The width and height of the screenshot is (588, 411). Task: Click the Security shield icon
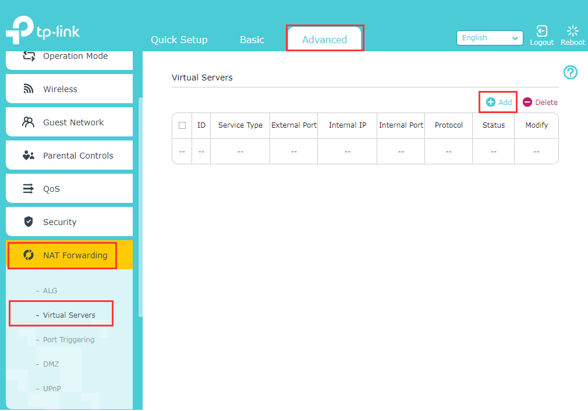(x=28, y=222)
